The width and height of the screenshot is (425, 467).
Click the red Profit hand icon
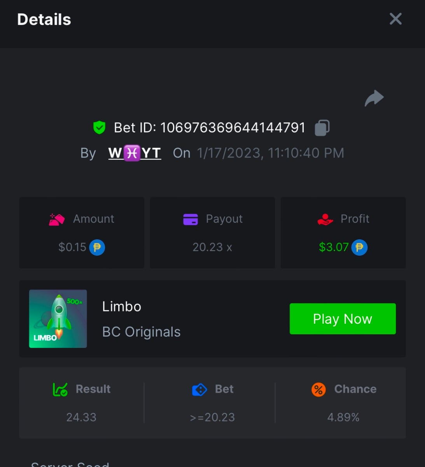tap(325, 219)
